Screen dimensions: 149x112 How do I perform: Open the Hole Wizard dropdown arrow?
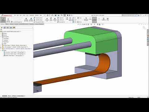(x=51, y=22)
